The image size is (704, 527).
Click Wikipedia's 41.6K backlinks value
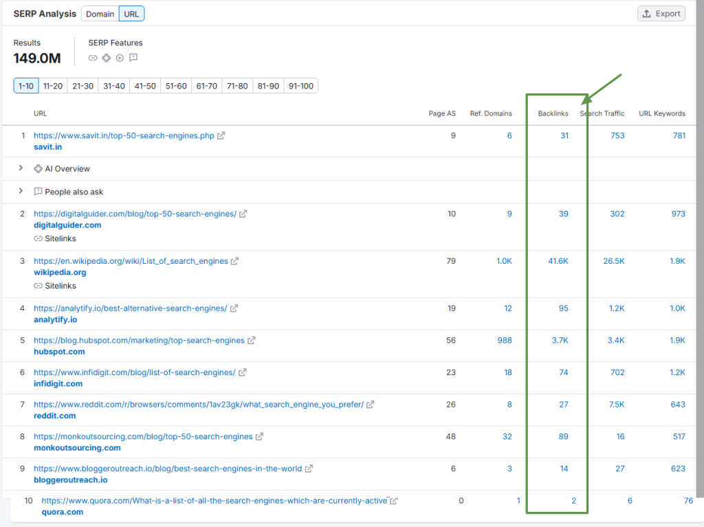558,261
